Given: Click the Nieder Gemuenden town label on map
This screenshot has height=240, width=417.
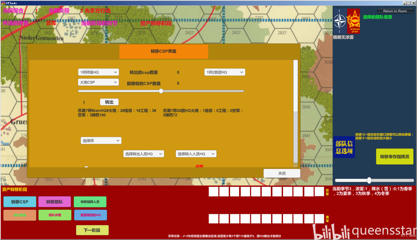Looking at the screenshot, I should [41, 38].
